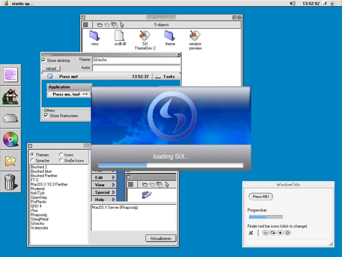The height and width of the screenshot is (257, 342).
Task: Select NeXTish in the theme list
Action: pyautogui.click(x=38, y=193)
